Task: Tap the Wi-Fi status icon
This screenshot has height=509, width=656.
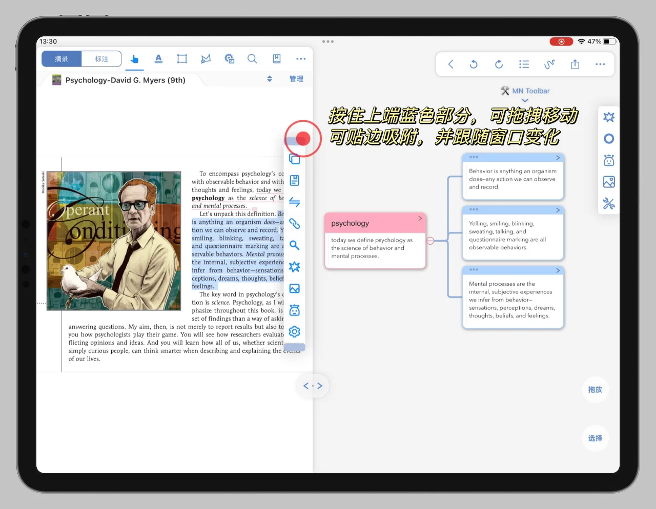Action: pyautogui.click(x=581, y=41)
